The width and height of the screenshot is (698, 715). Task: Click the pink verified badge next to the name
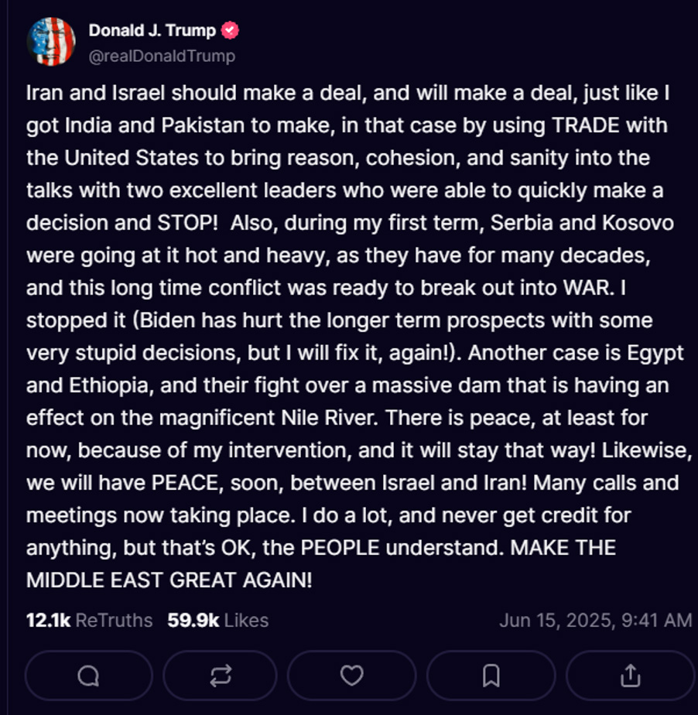(228, 29)
